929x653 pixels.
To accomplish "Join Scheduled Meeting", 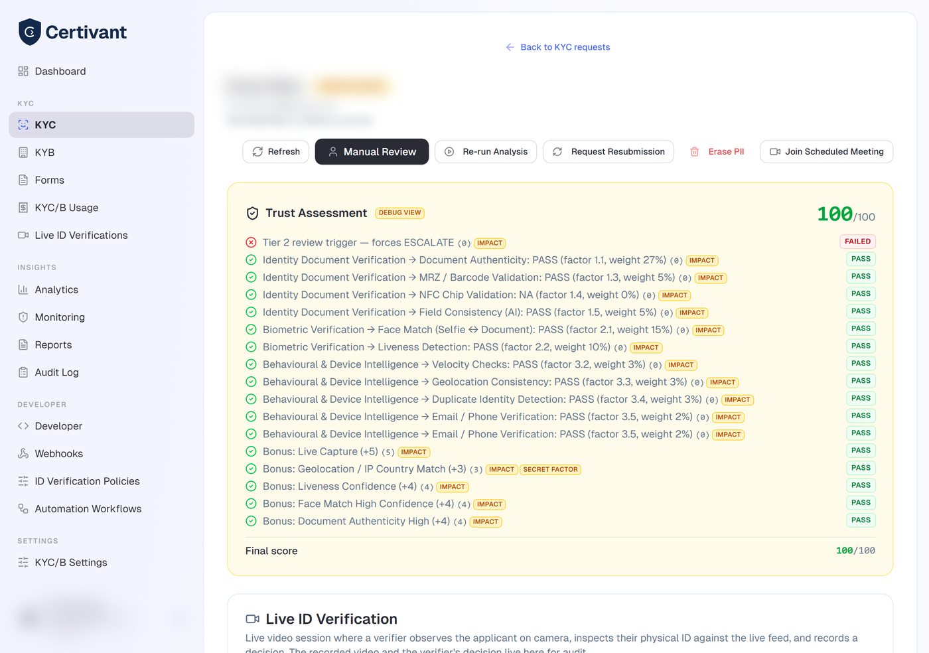I will pos(826,151).
